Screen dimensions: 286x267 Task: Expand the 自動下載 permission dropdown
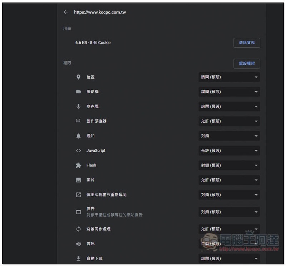[x=229, y=258]
